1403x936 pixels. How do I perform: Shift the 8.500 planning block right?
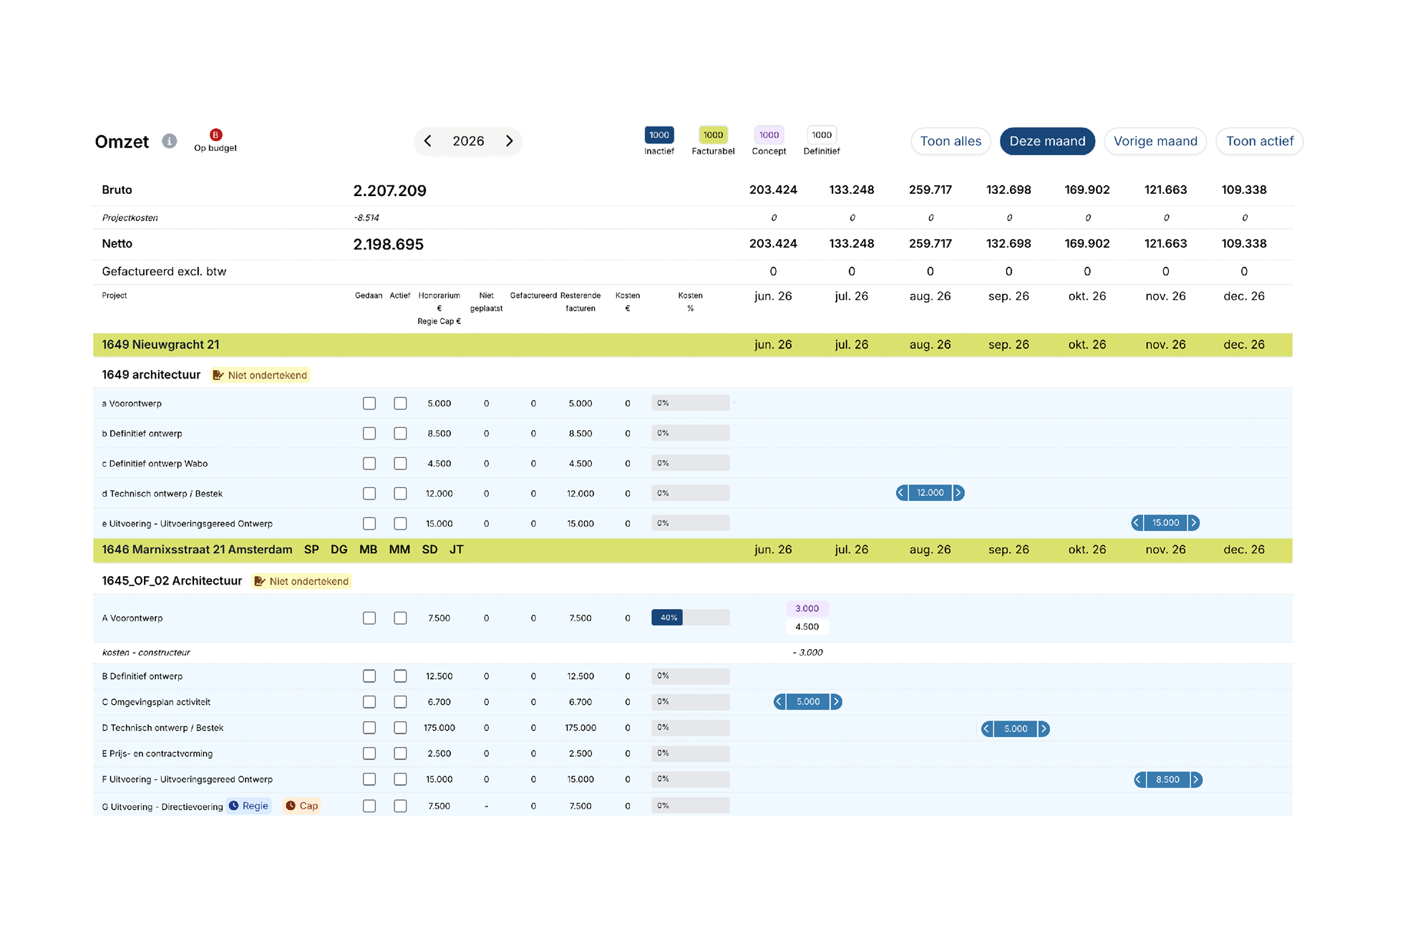click(1195, 780)
